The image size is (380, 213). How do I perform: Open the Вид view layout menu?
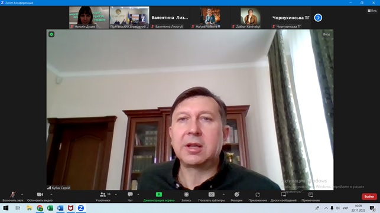372,11
